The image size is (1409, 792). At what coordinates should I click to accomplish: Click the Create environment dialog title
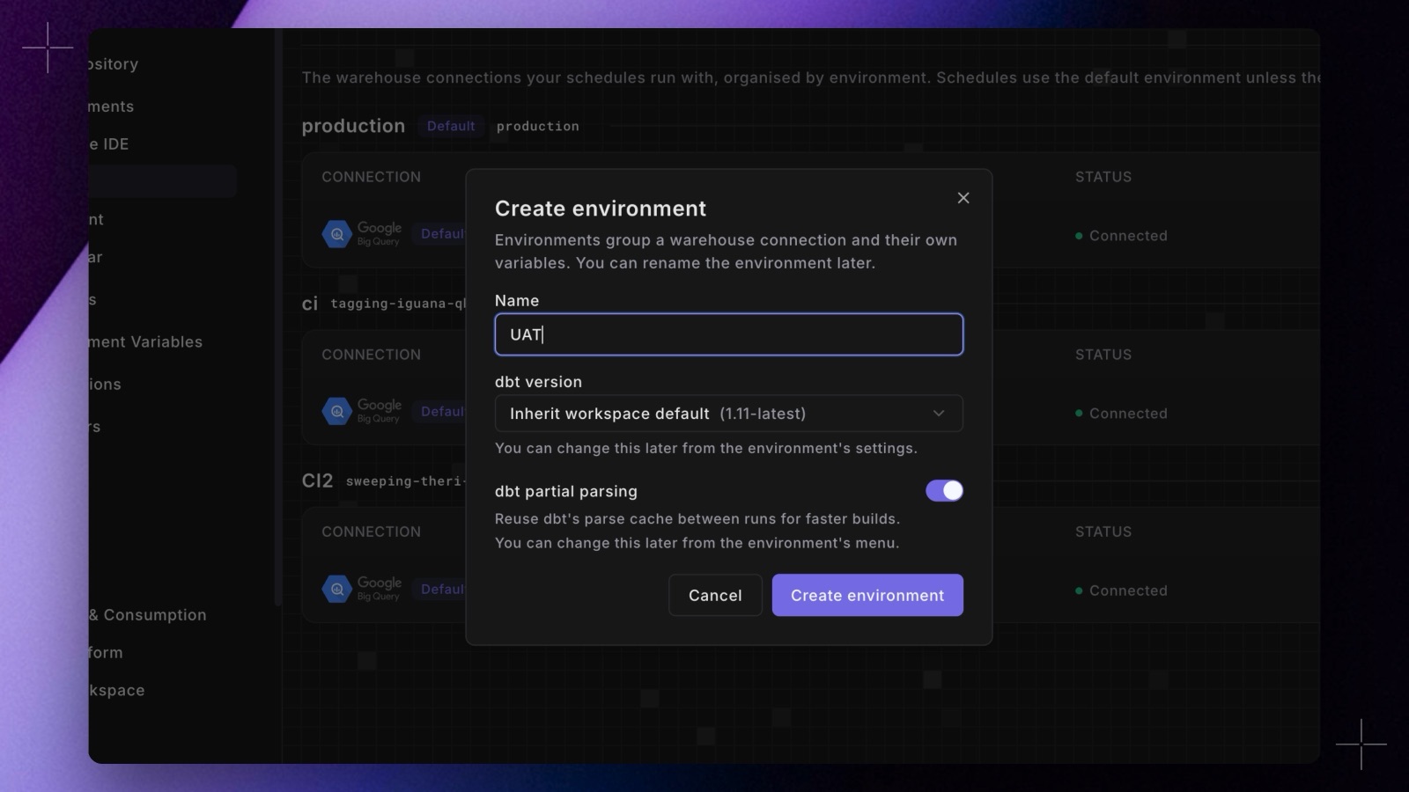[x=601, y=209]
